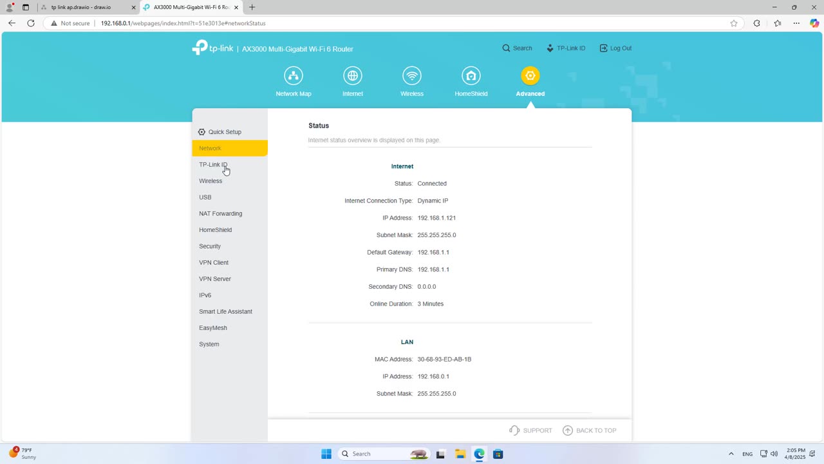Select the Connected status text
The height and width of the screenshot is (464, 824).
pyautogui.click(x=432, y=184)
